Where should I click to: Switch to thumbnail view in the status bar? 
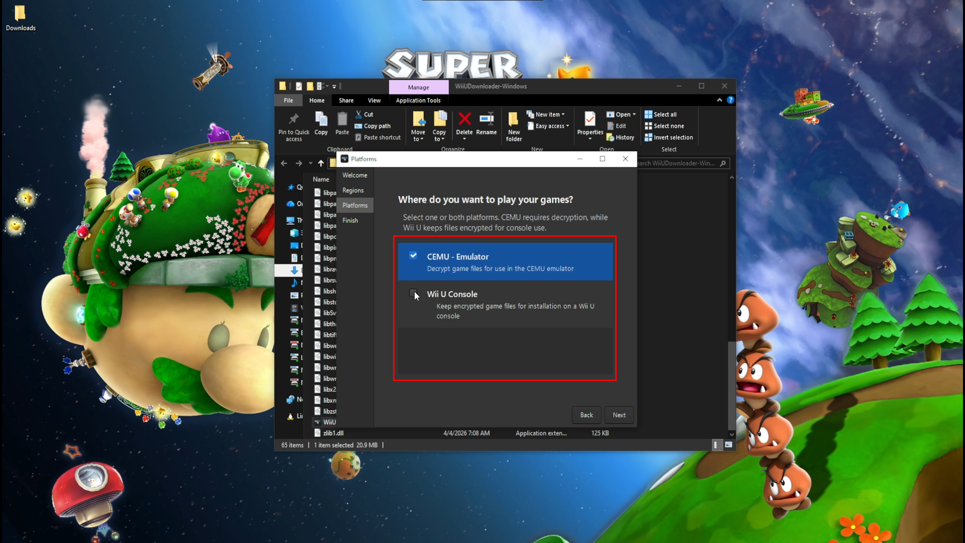tap(728, 445)
